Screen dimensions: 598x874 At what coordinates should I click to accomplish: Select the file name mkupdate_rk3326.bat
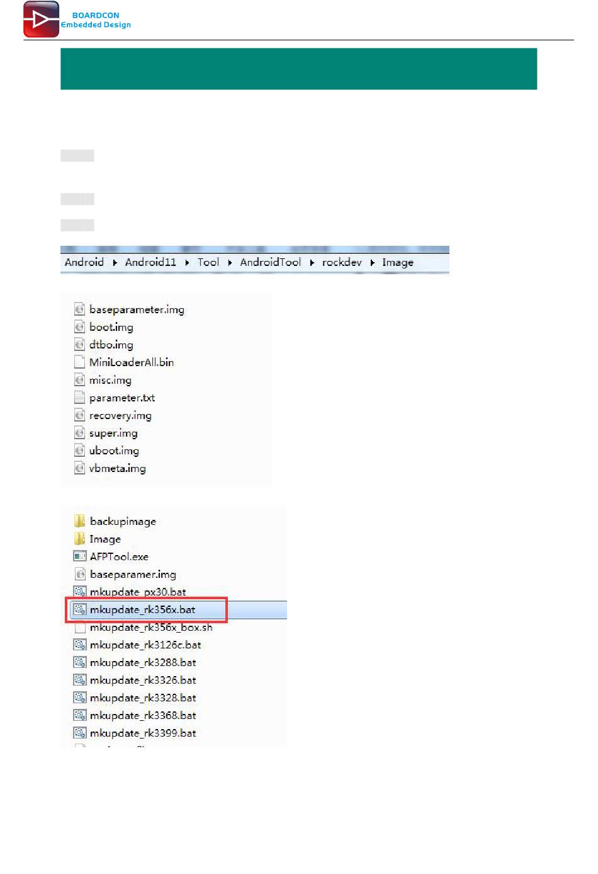tap(143, 680)
